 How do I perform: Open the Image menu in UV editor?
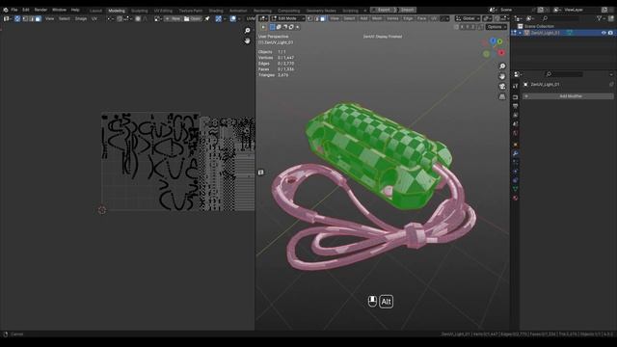coord(81,18)
